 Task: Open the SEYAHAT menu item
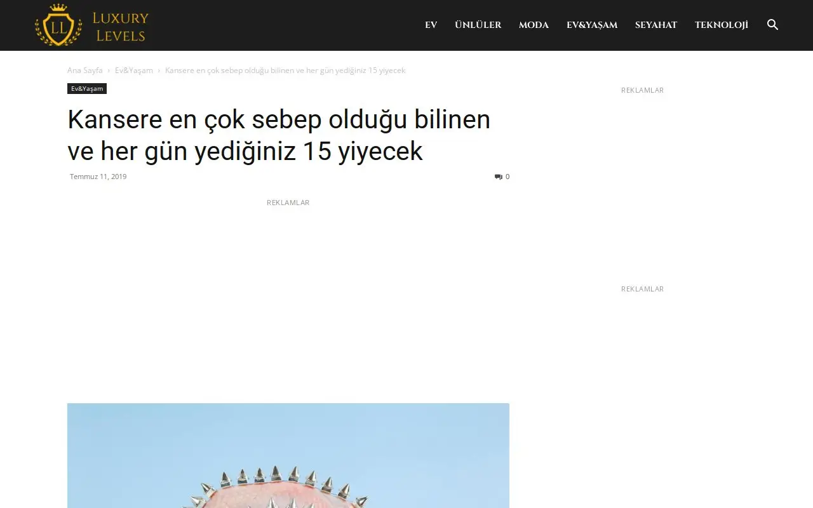tap(656, 25)
